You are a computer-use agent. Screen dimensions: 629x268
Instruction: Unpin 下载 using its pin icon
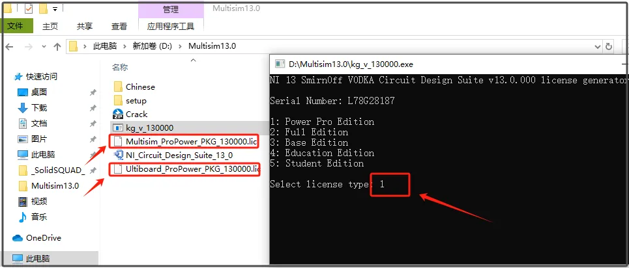(x=93, y=108)
